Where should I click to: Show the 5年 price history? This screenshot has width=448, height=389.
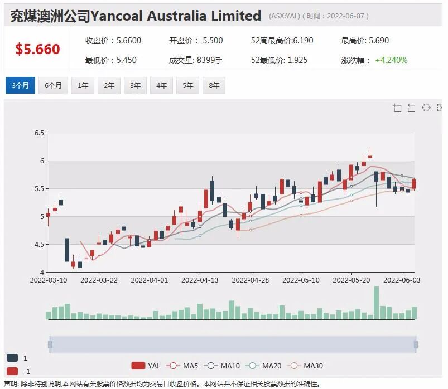187,85
